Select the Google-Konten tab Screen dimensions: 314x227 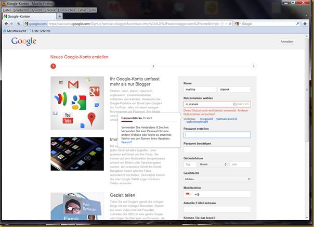point(30,16)
